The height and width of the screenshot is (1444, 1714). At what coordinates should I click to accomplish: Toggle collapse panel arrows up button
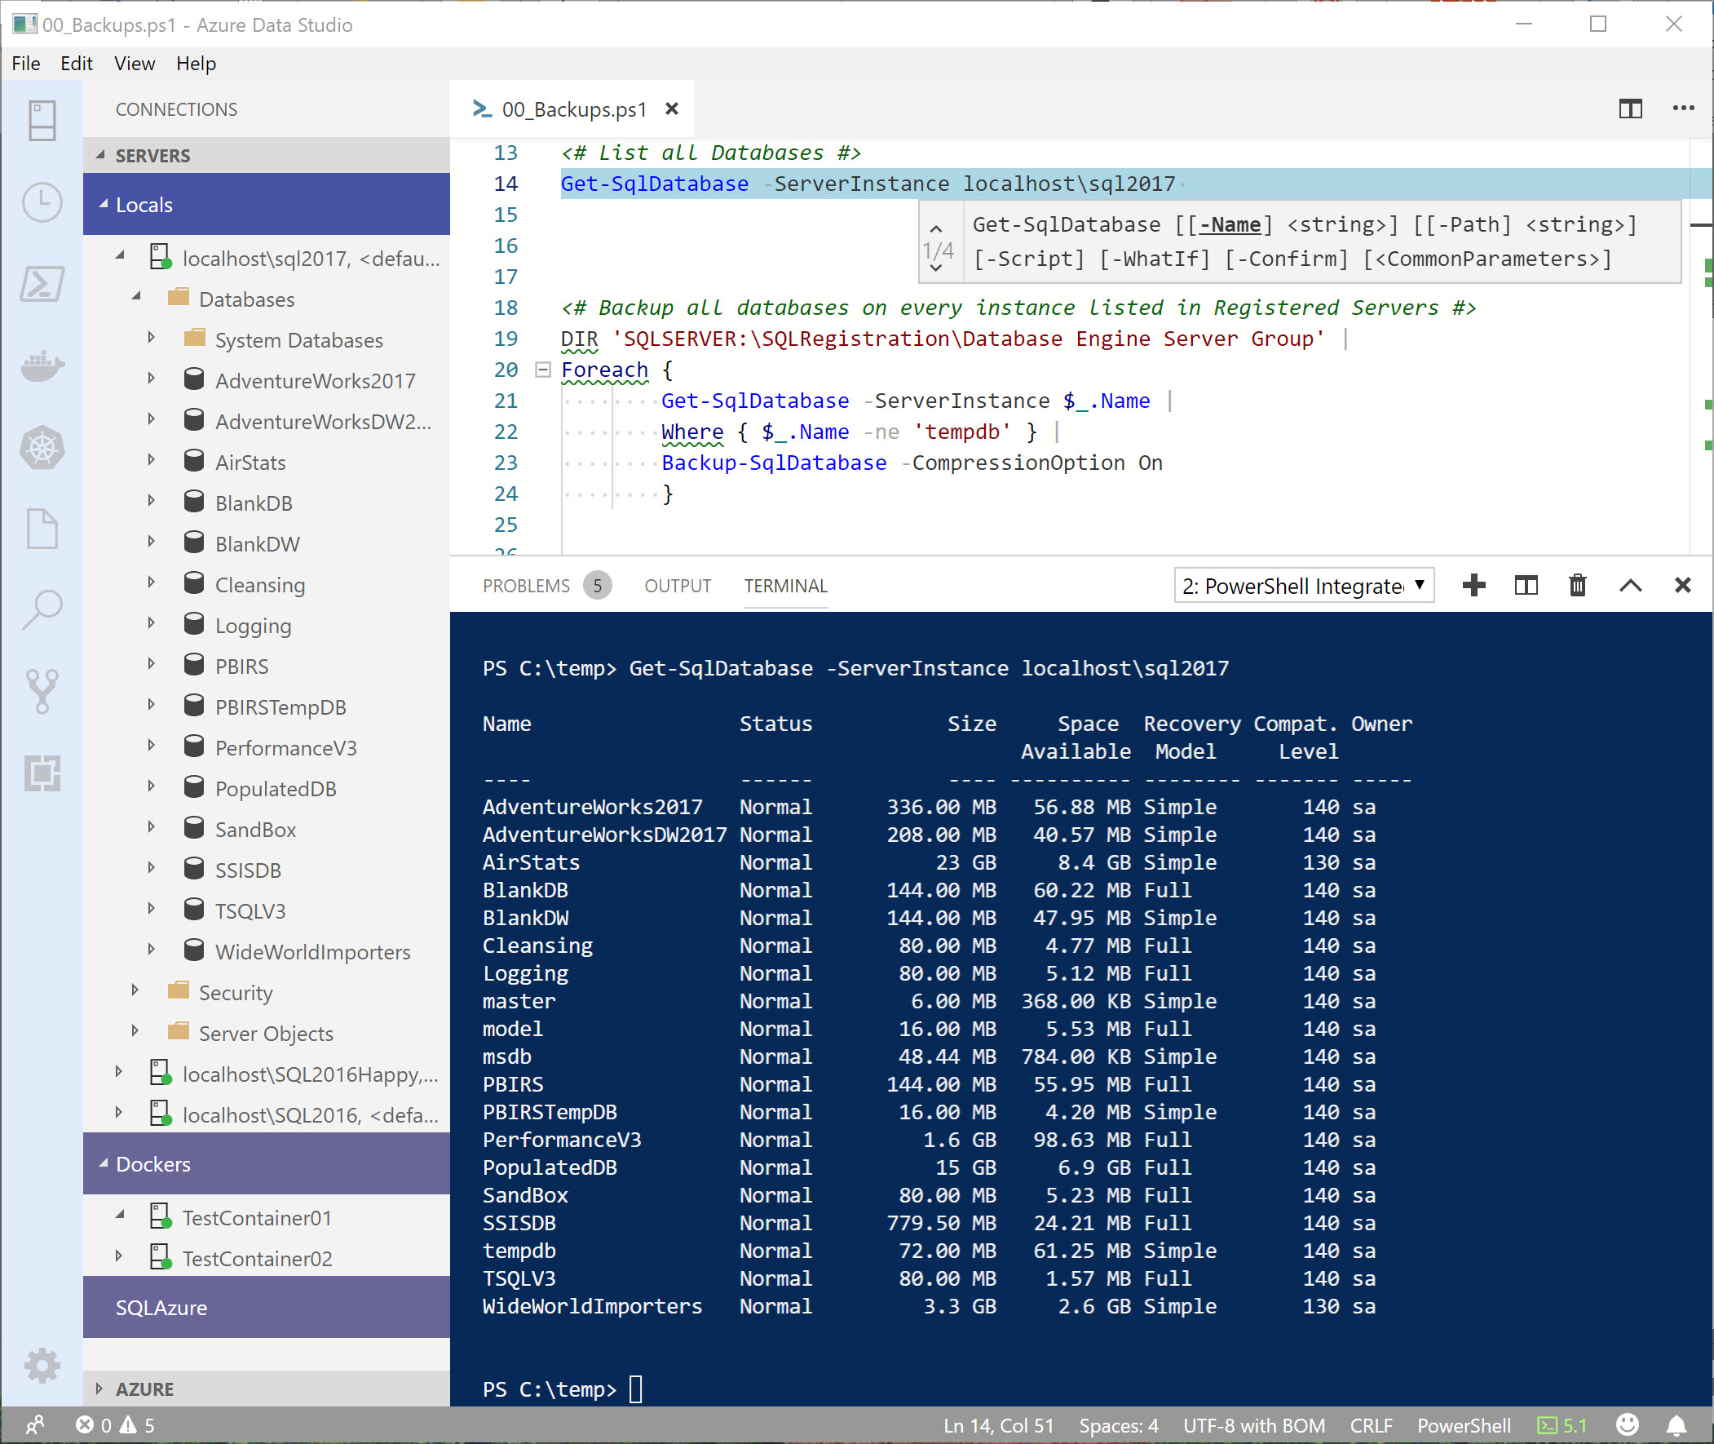[x=1631, y=584]
